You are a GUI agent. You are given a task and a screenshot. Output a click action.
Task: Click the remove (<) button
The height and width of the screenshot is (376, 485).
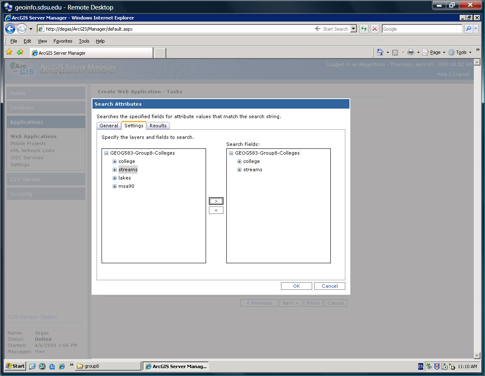[x=216, y=210]
